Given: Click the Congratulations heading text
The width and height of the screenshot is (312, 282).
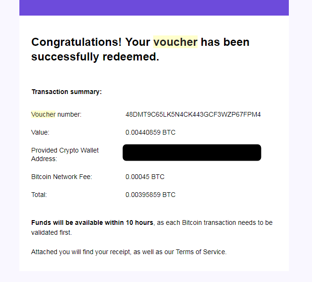Looking at the screenshot, I should [76, 42].
